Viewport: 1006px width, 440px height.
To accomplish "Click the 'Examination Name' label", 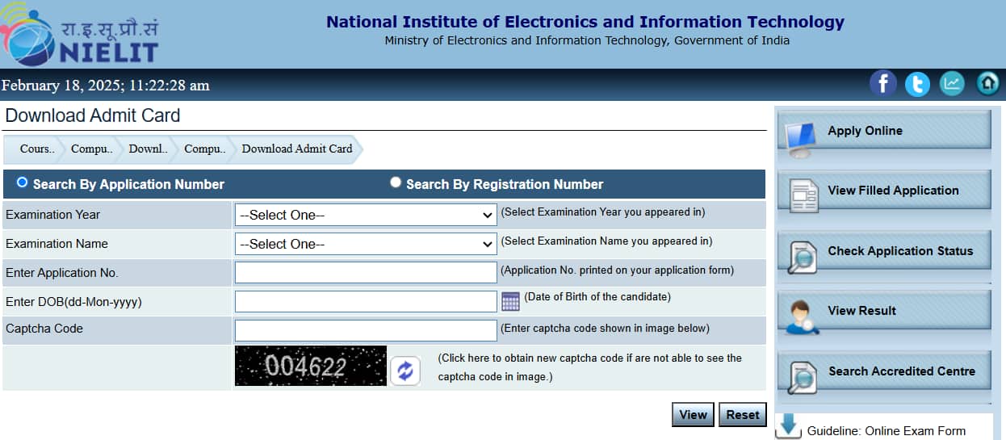I will [57, 244].
